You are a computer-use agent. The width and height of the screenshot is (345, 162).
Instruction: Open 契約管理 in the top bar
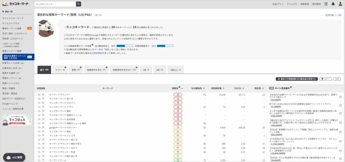coord(316,4)
